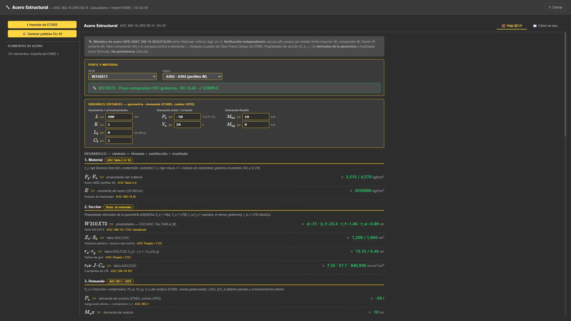Switch to the Hoja §D-H tab

(x=512, y=26)
